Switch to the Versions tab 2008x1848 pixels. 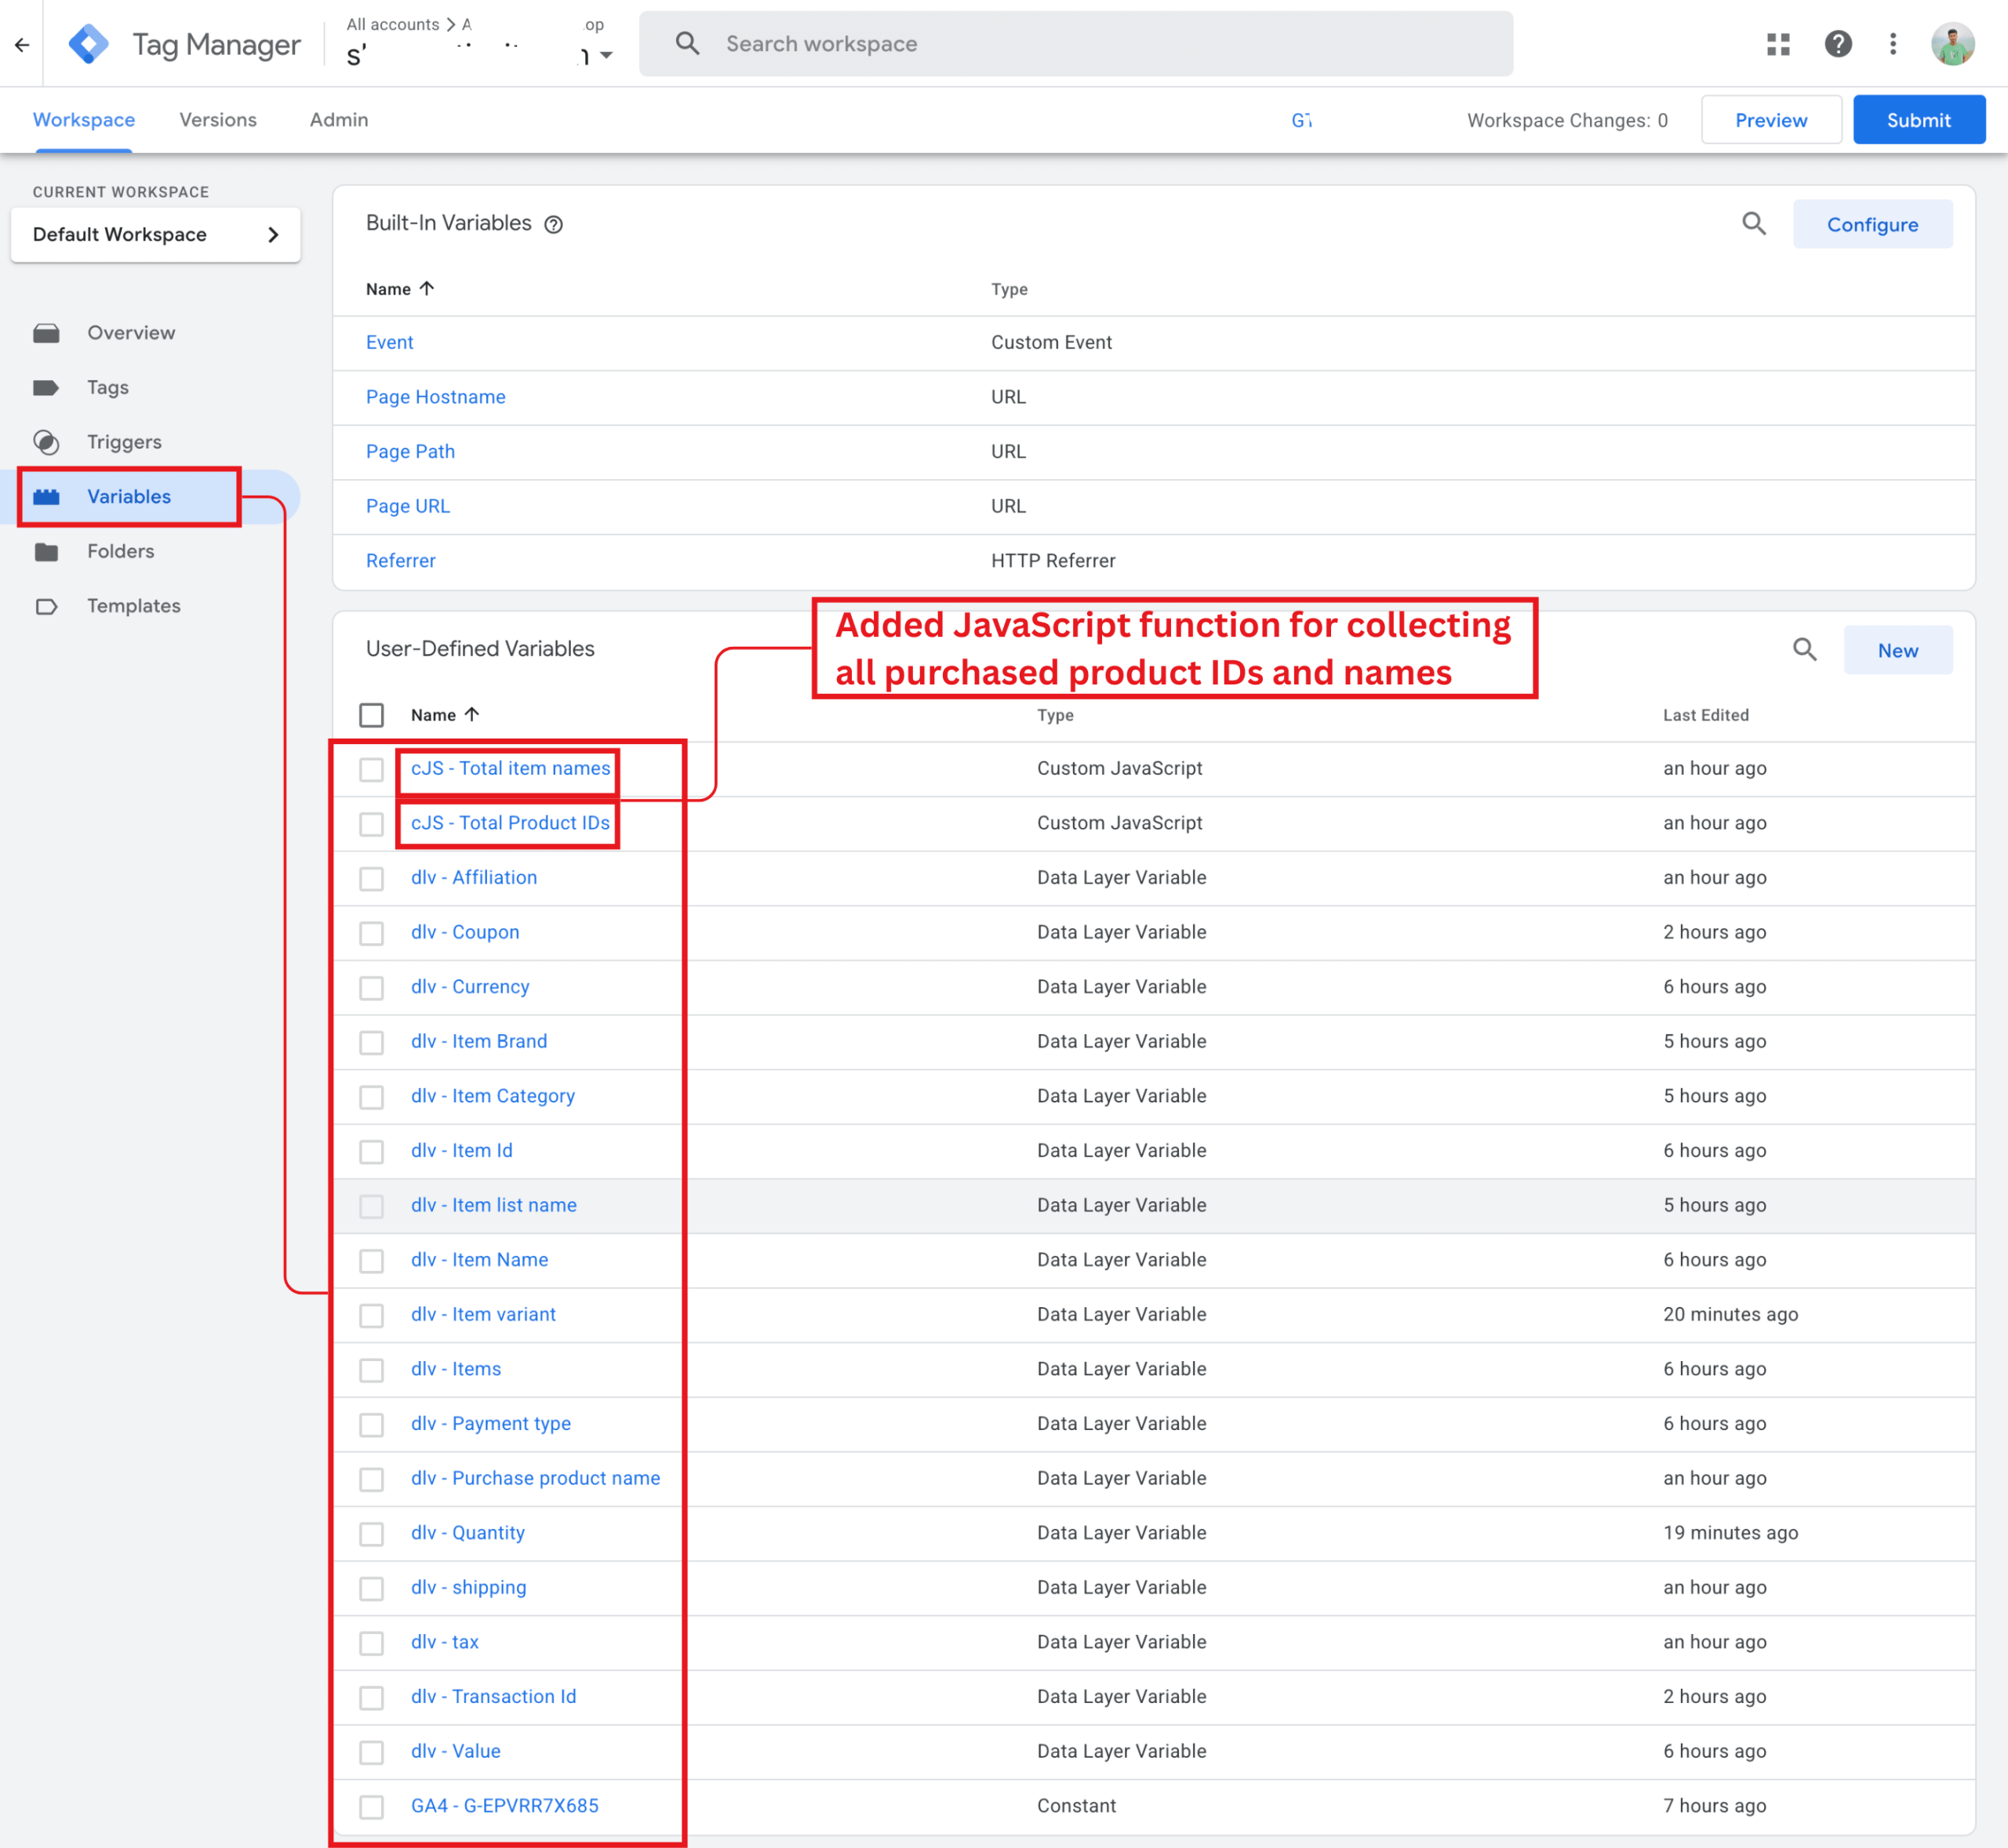(x=217, y=120)
